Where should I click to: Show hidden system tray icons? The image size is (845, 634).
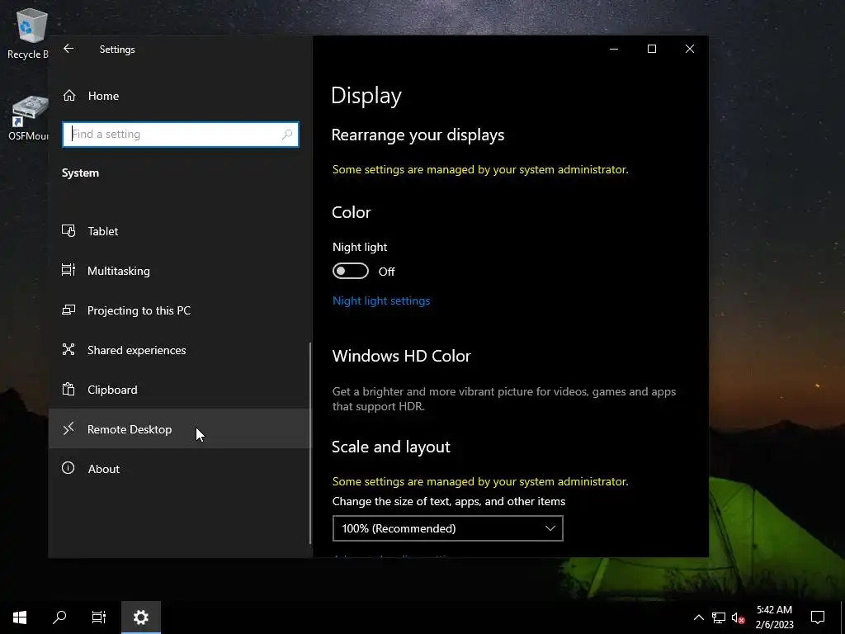coord(698,617)
